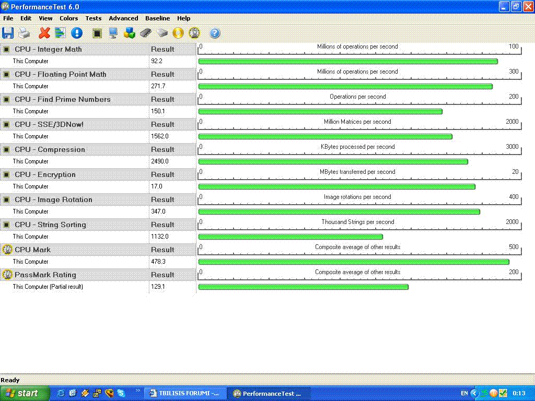The width and height of the screenshot is (535, 401).
Task: Select the CPU - String Sorting header
Action: (x=50, y=225)
